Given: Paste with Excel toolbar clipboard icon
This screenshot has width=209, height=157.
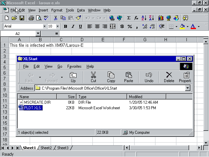Looking at the screenshot, I should (71, 18).
